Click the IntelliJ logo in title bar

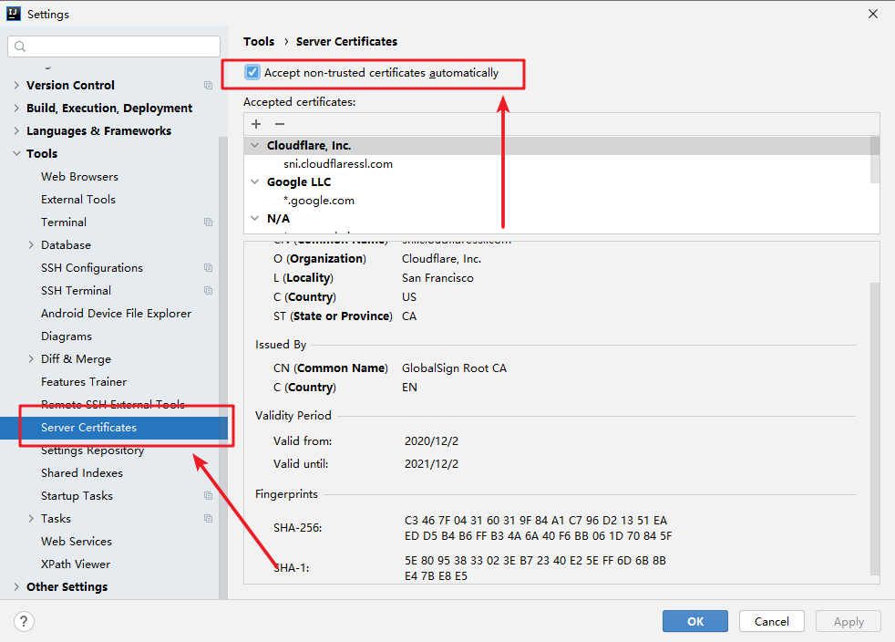click(x=14, y=14)
